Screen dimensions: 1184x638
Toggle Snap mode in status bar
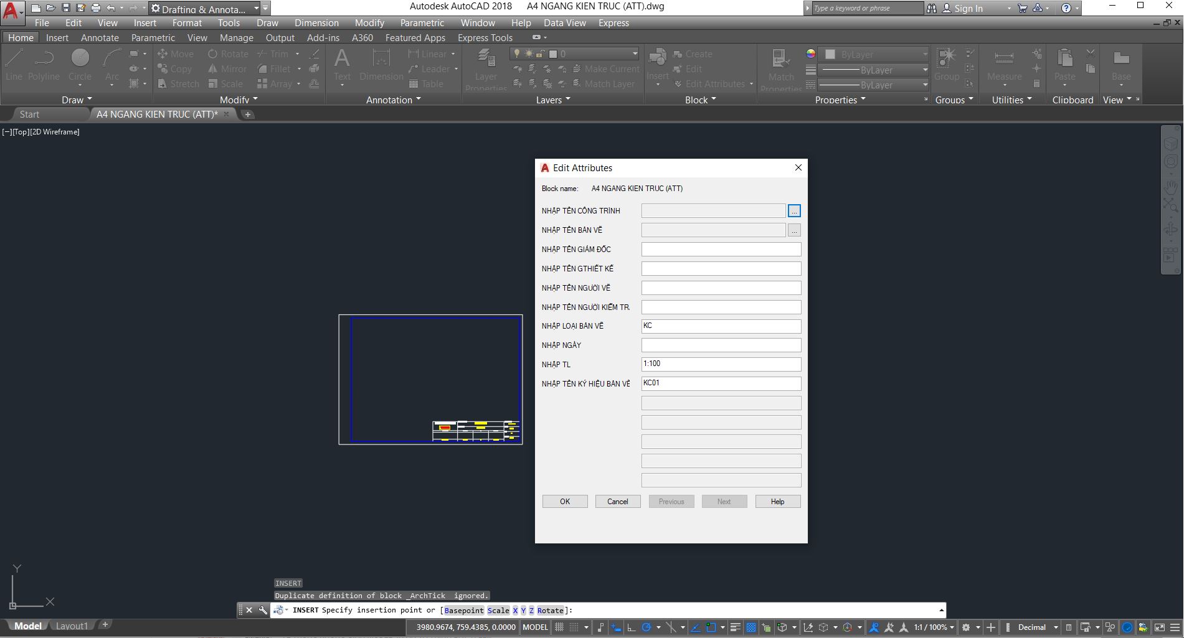(574, 627)
